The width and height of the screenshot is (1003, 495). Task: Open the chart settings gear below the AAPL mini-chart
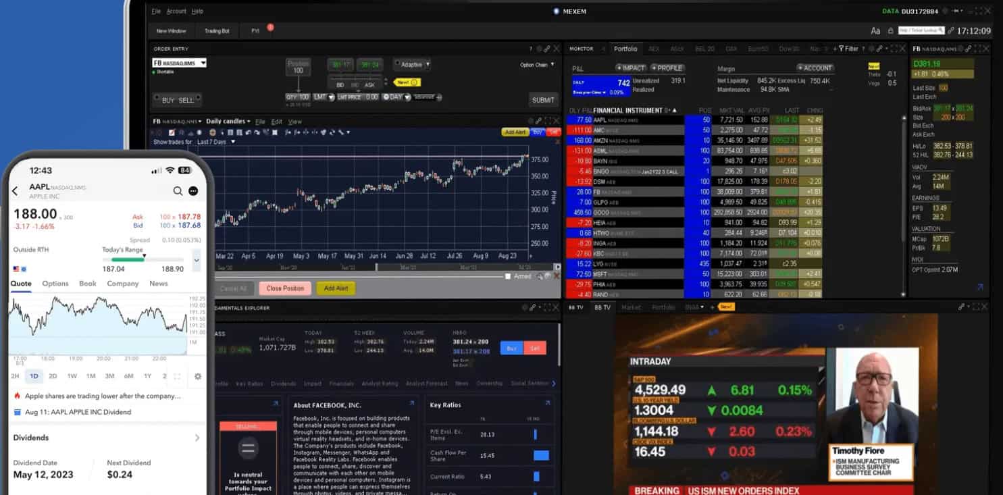(198, 377)
